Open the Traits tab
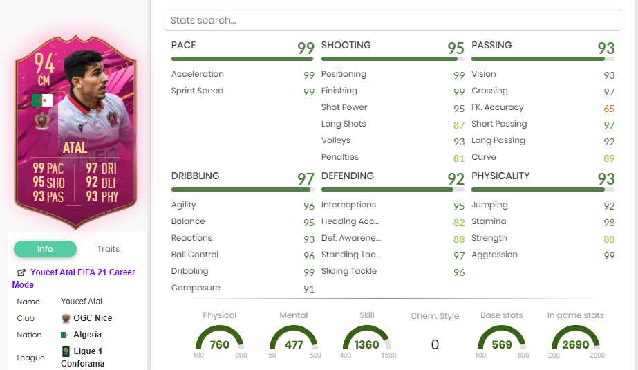The height and width of the screenshot is (370, 638). pos(108,249)
